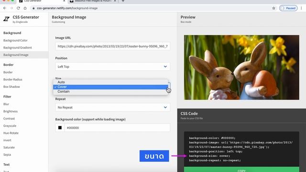
Task: Open the Blur filter page
Action: point(6,104)
